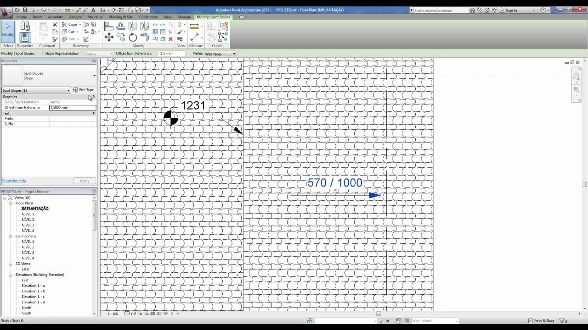
Task: Click the Save icon in quick access toolbar
Action: pyautogui.click(x=25, y=10)
